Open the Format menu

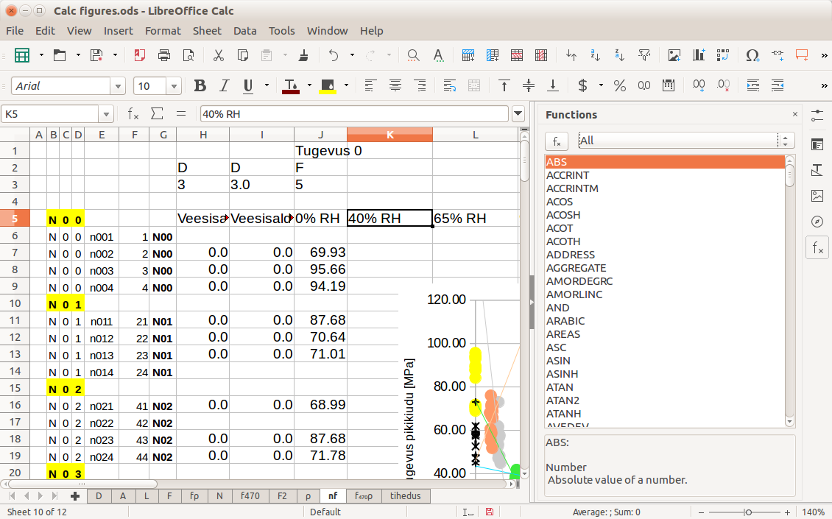163,31
